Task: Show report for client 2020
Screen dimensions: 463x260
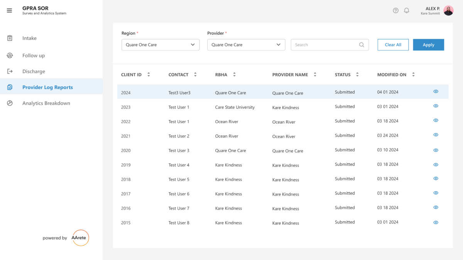Action: coord(436,150)
